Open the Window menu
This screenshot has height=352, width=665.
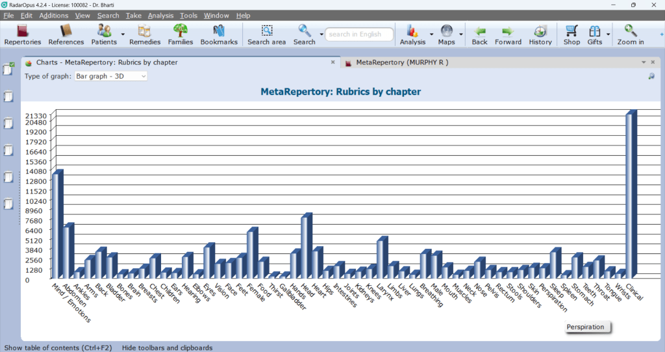216,16
